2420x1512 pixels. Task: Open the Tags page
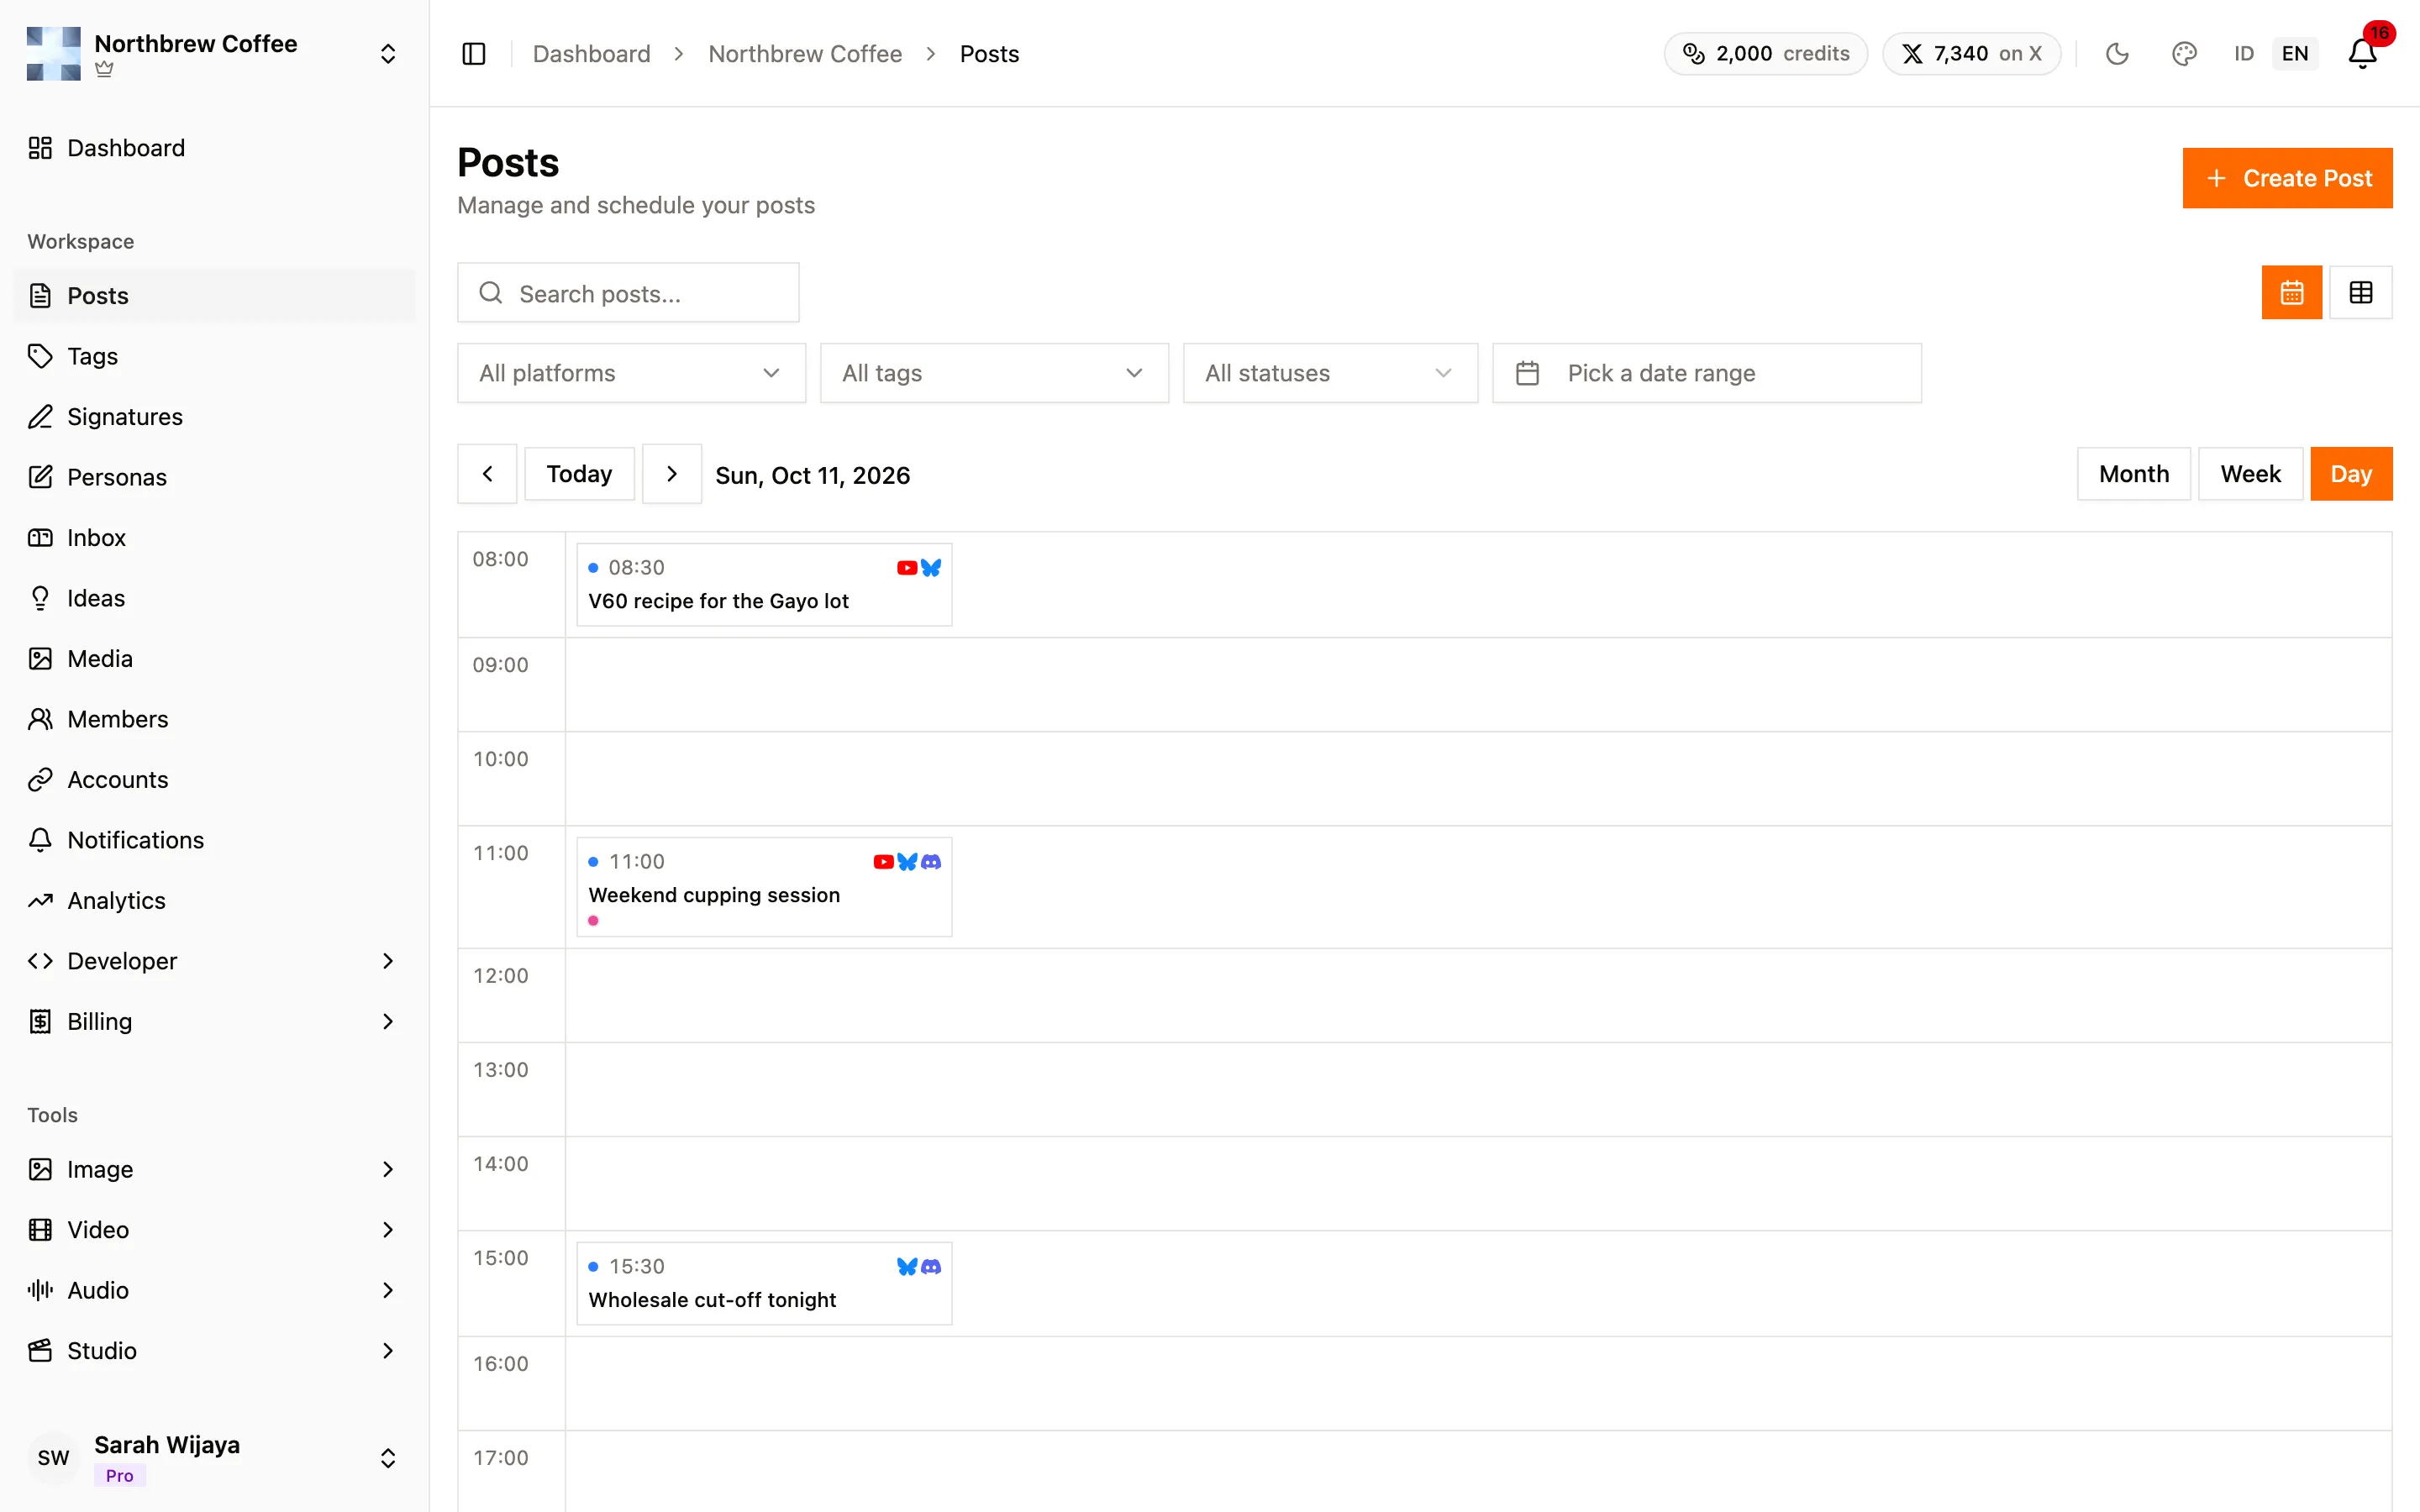(213, 356)
